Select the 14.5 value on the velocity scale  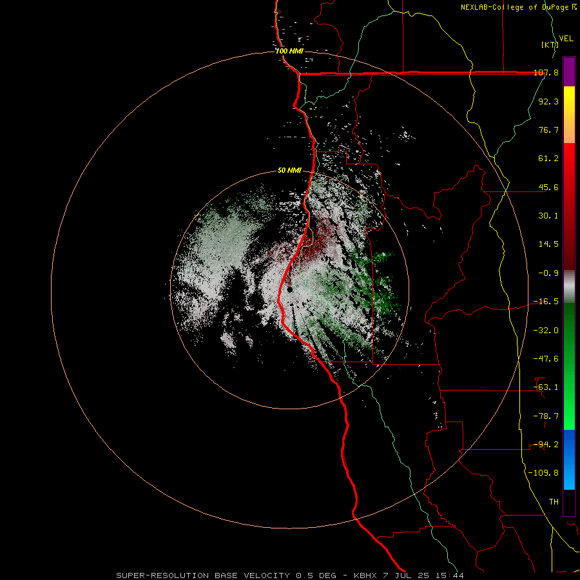click(x=548, y=244)
